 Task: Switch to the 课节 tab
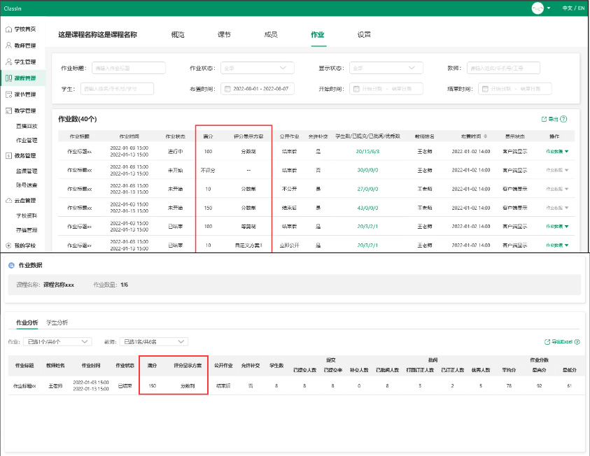point(224,34)
